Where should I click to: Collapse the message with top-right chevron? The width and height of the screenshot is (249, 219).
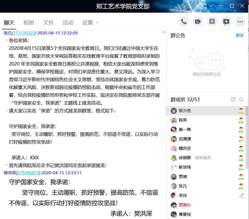tap(163, 32)
